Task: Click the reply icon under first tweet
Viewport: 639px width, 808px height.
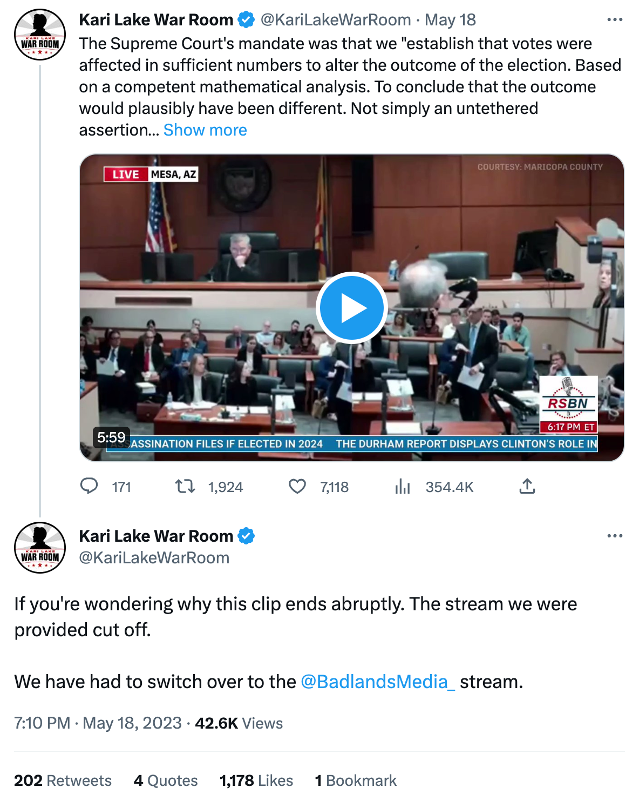Action: tap(89, 487)
